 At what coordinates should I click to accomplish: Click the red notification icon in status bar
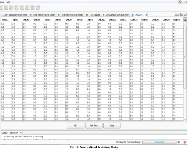click(x=184, y=142)
